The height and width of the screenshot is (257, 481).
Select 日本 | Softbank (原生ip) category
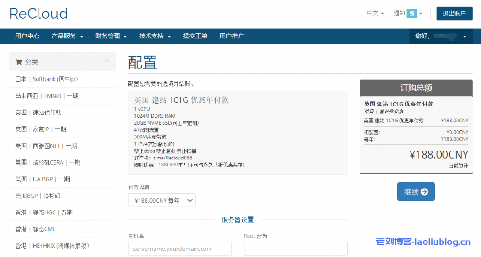[62, 79]
